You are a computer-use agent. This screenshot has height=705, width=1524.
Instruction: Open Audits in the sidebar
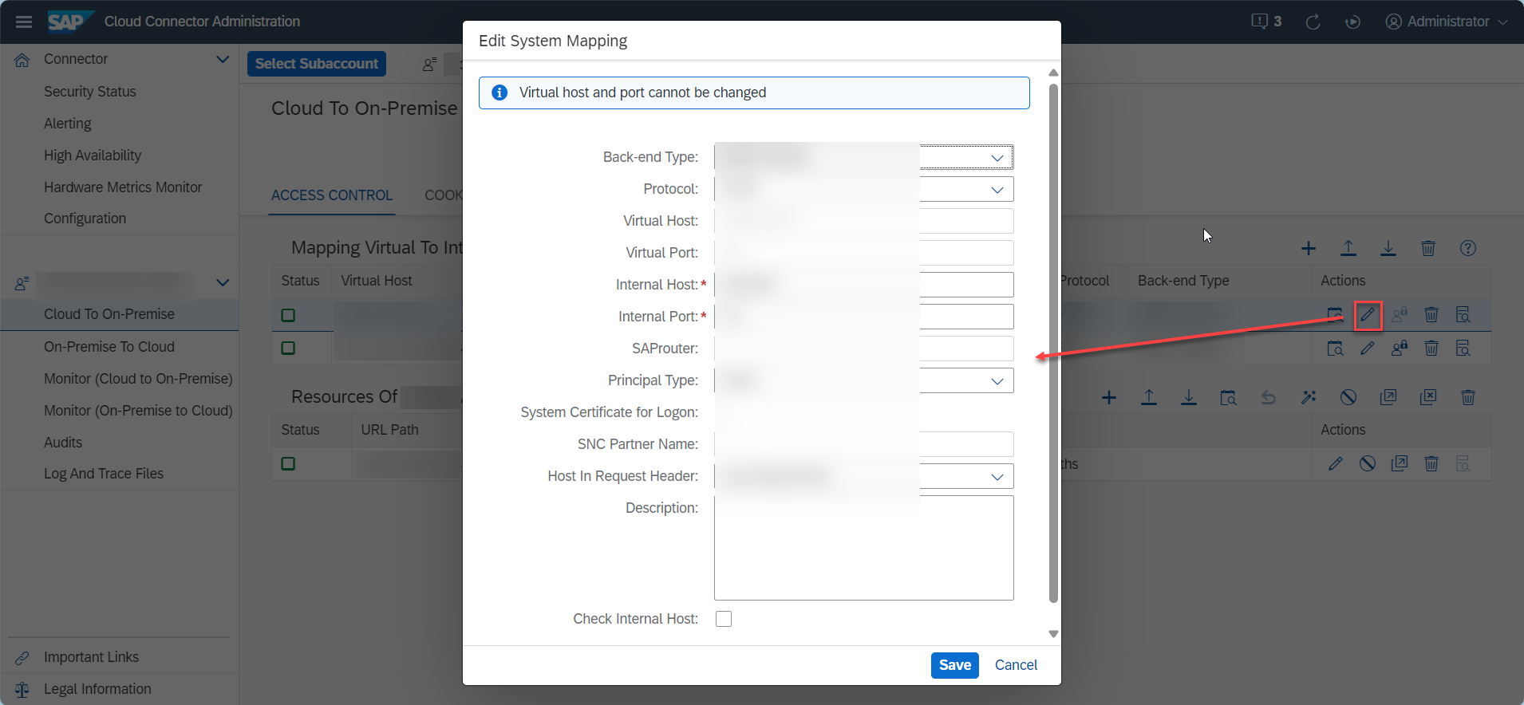(x=63, y=443)
